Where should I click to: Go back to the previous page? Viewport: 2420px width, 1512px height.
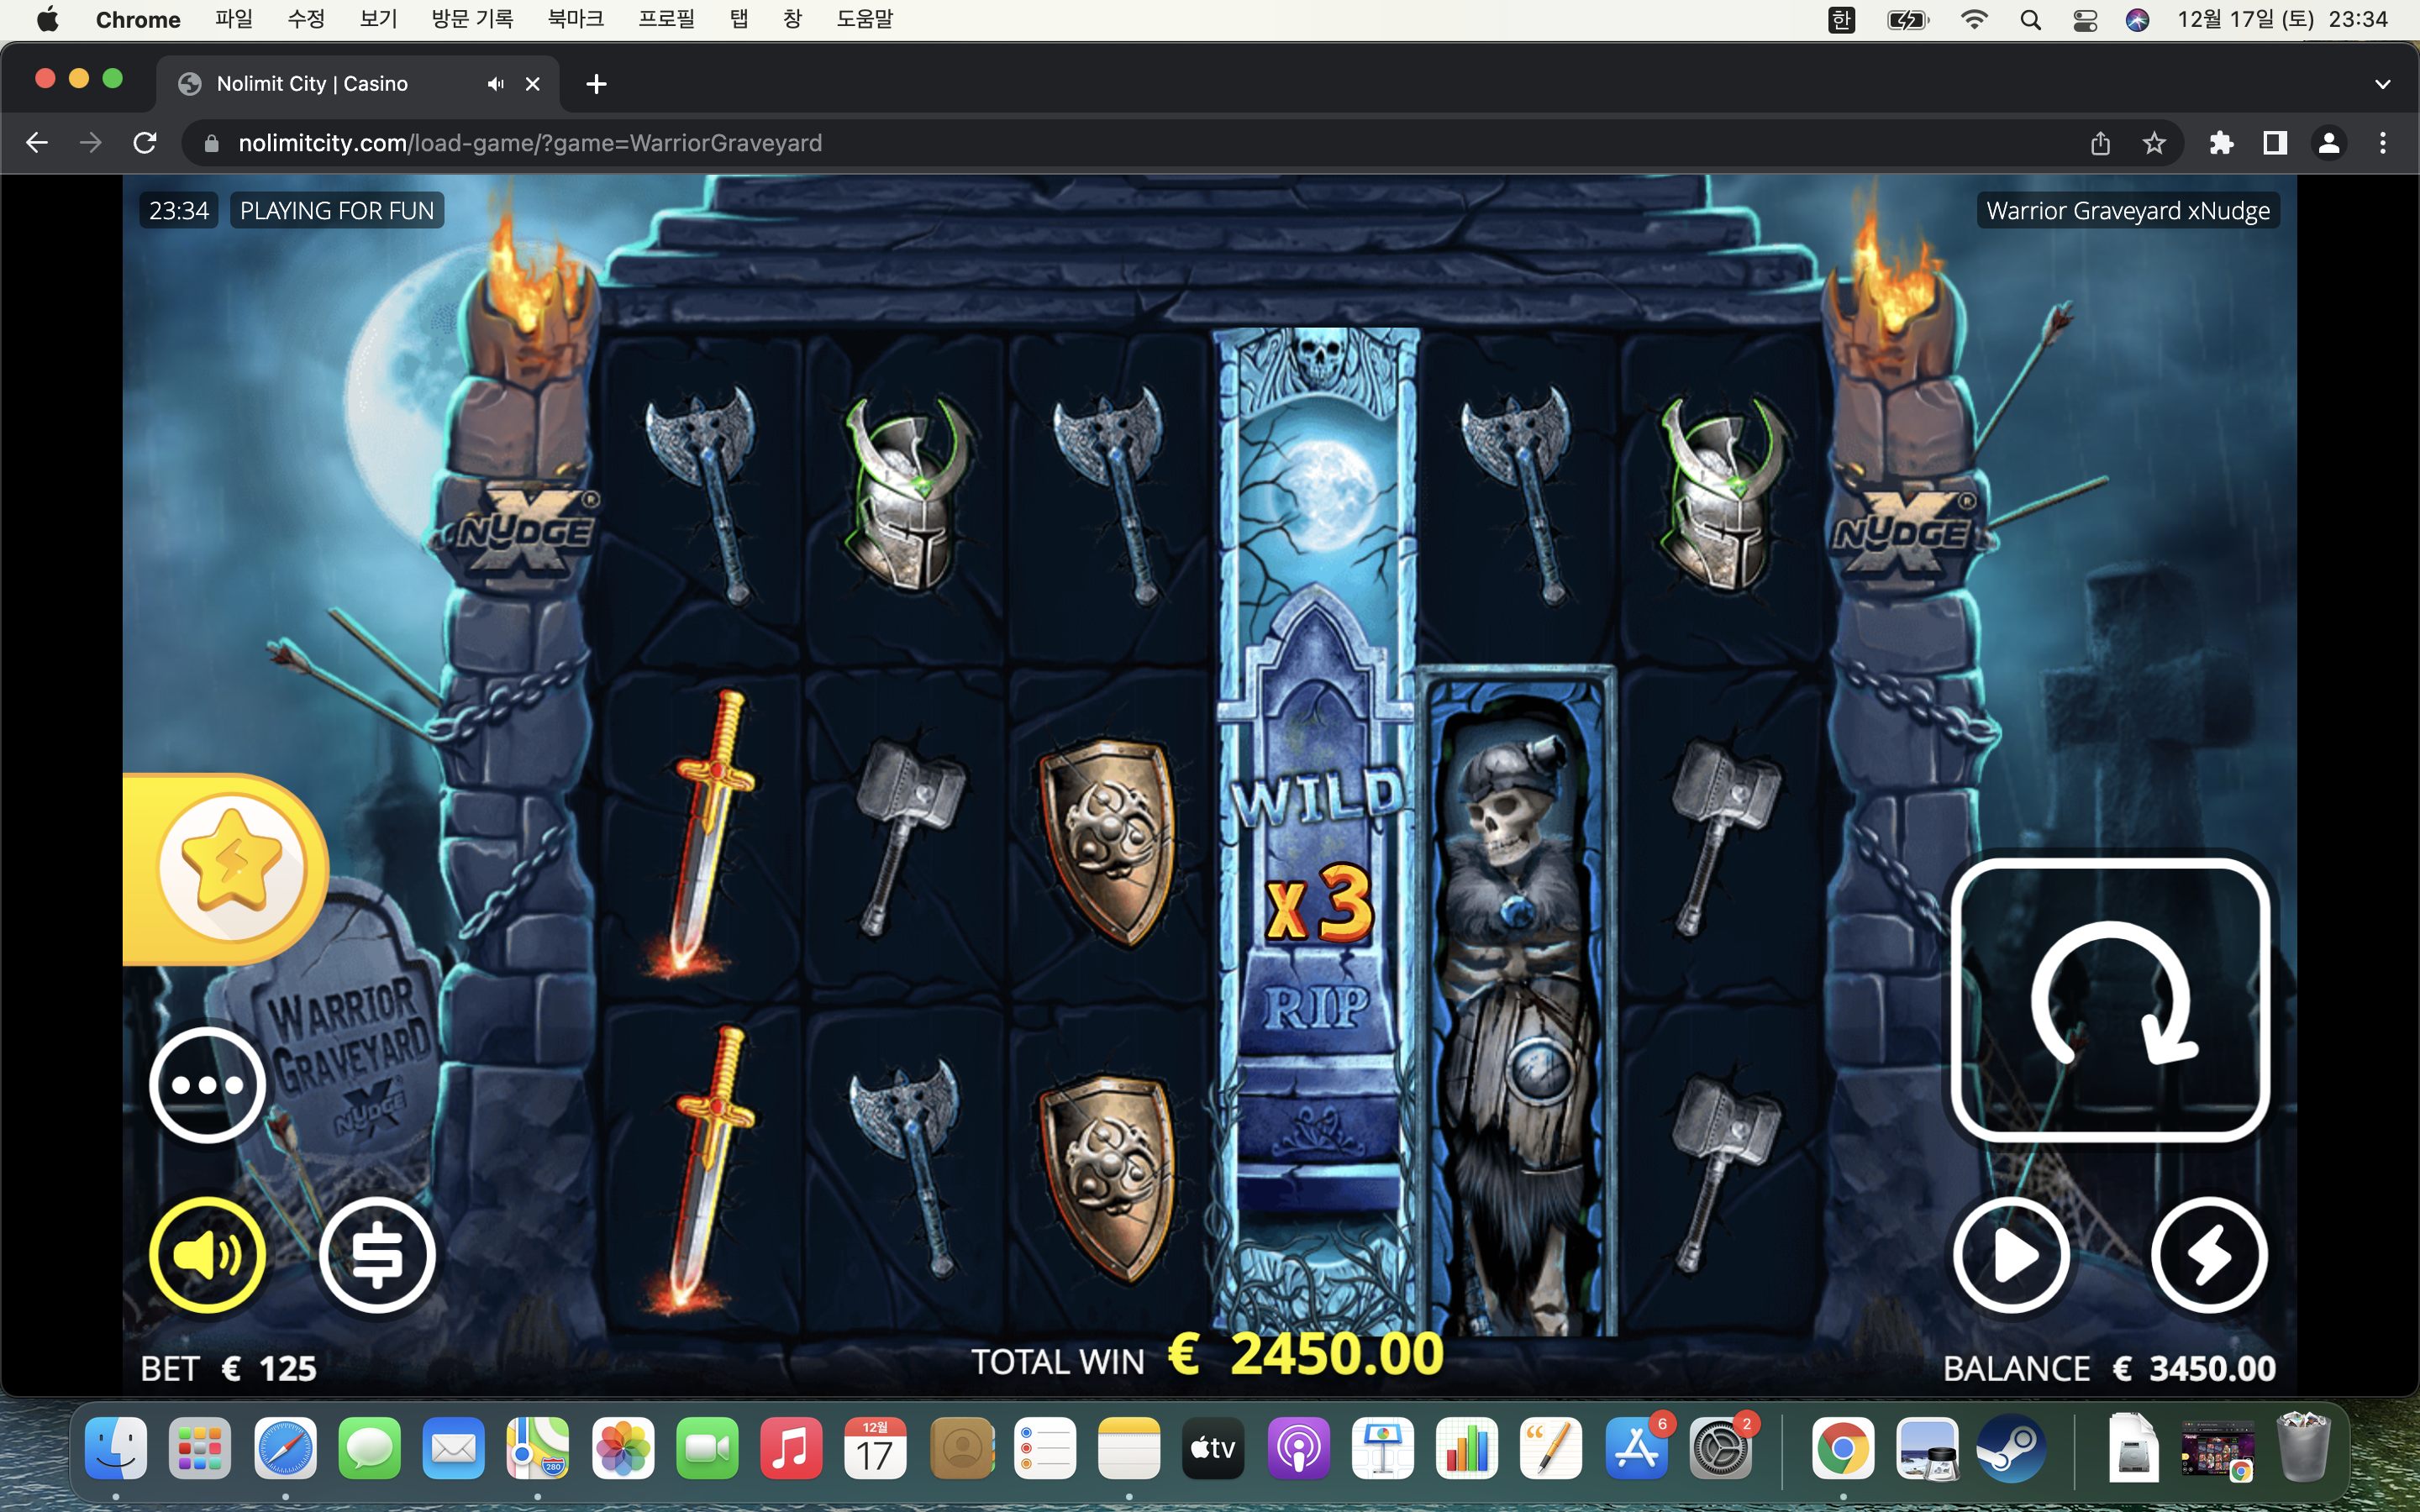37,143
